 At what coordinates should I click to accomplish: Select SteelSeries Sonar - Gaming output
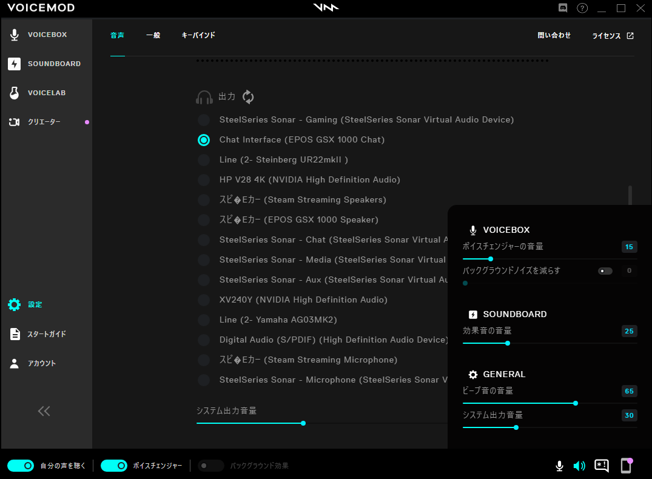(x=204, y=120)
